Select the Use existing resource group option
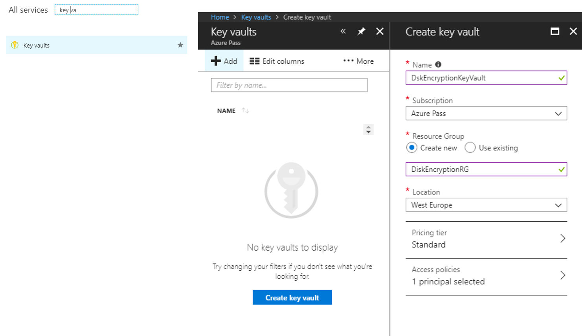This screenshot has height=336, width=582. click(470, 148)
